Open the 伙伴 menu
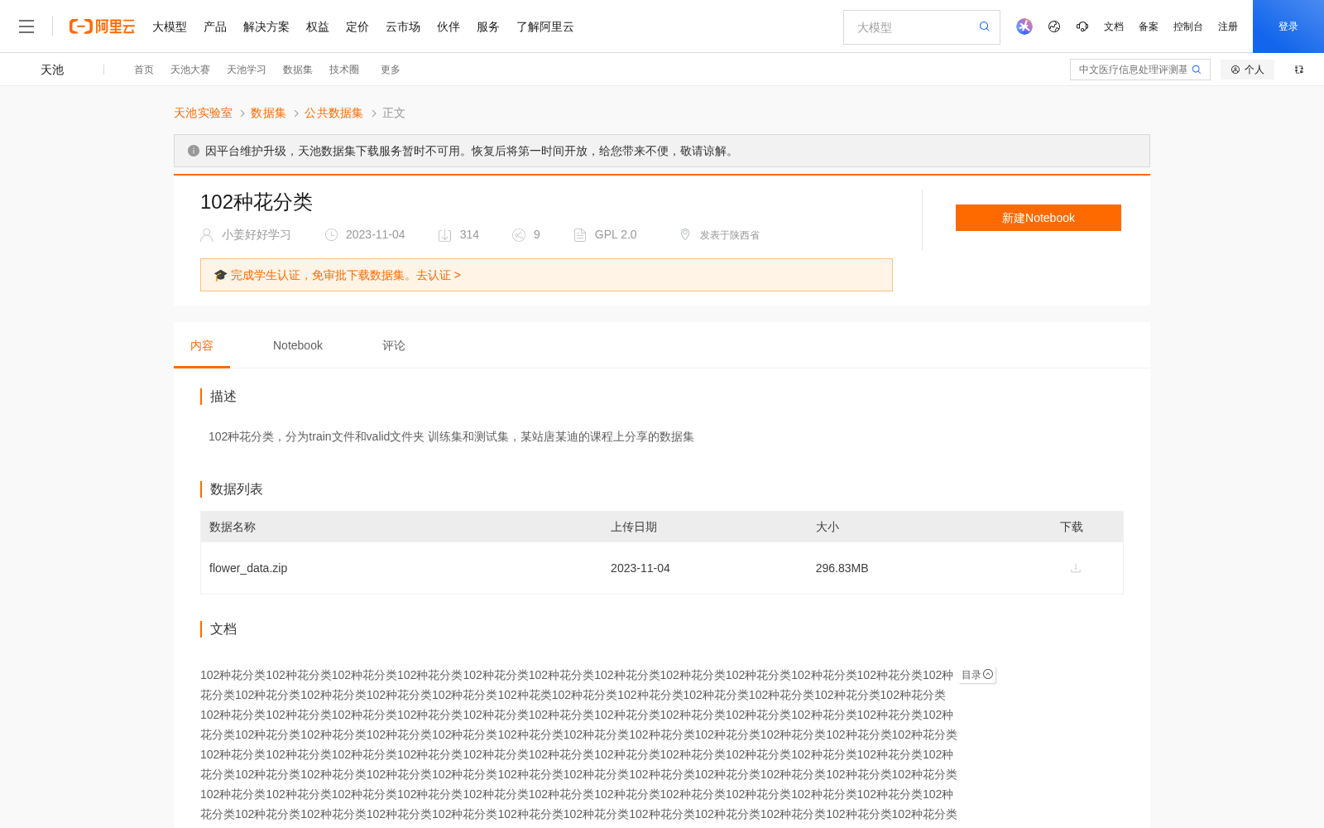The image size is (1324, 828). (x=449, y=26)
